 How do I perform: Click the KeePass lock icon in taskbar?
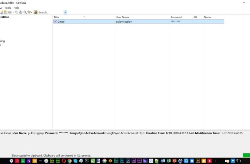tap(180, 161)
